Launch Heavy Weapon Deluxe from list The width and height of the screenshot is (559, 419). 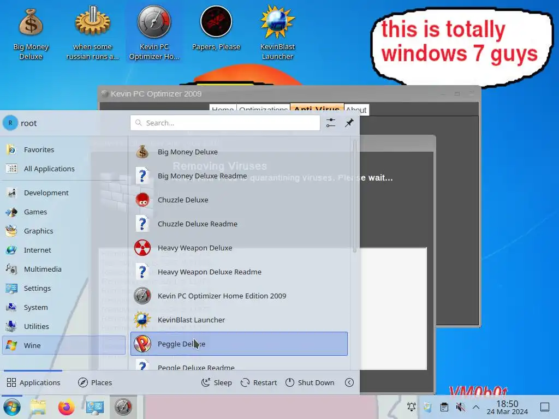click(239, 248)
